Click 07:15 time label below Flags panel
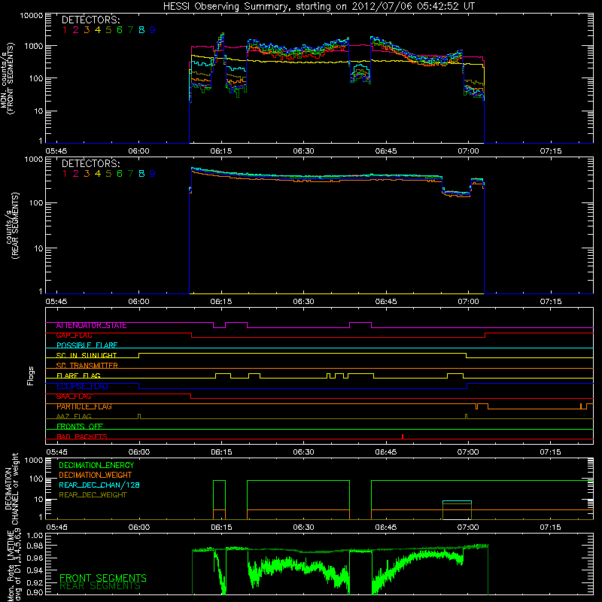This screenshot has height=602, width=602. [x=551, y=452]
